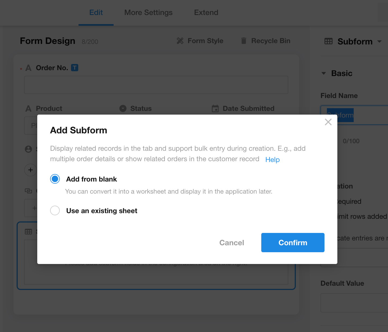This screenshot has width=388, height=332.
Task: Collapse the Basic section
Action: [324, 73]
